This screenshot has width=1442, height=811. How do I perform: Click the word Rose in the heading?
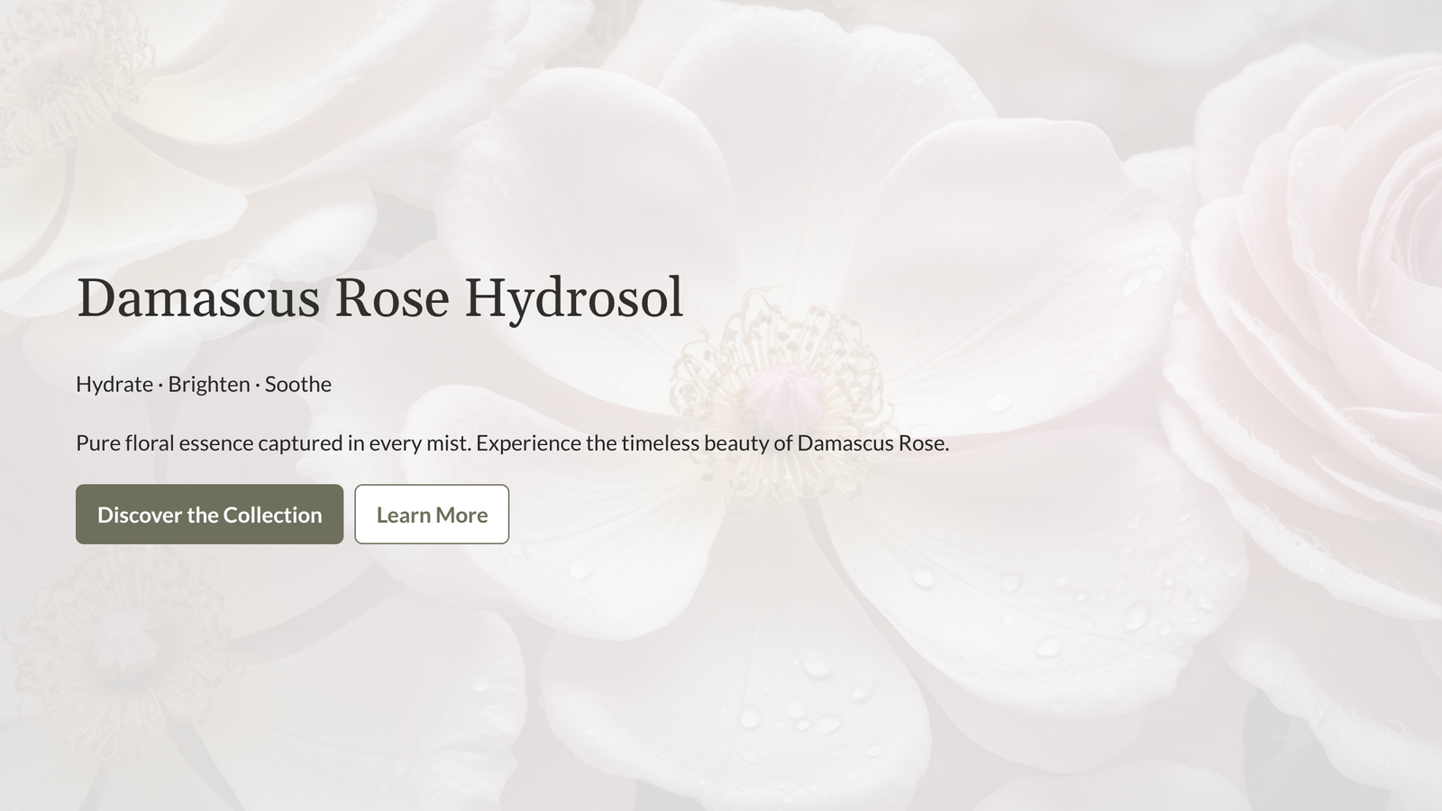coord(392,298)
